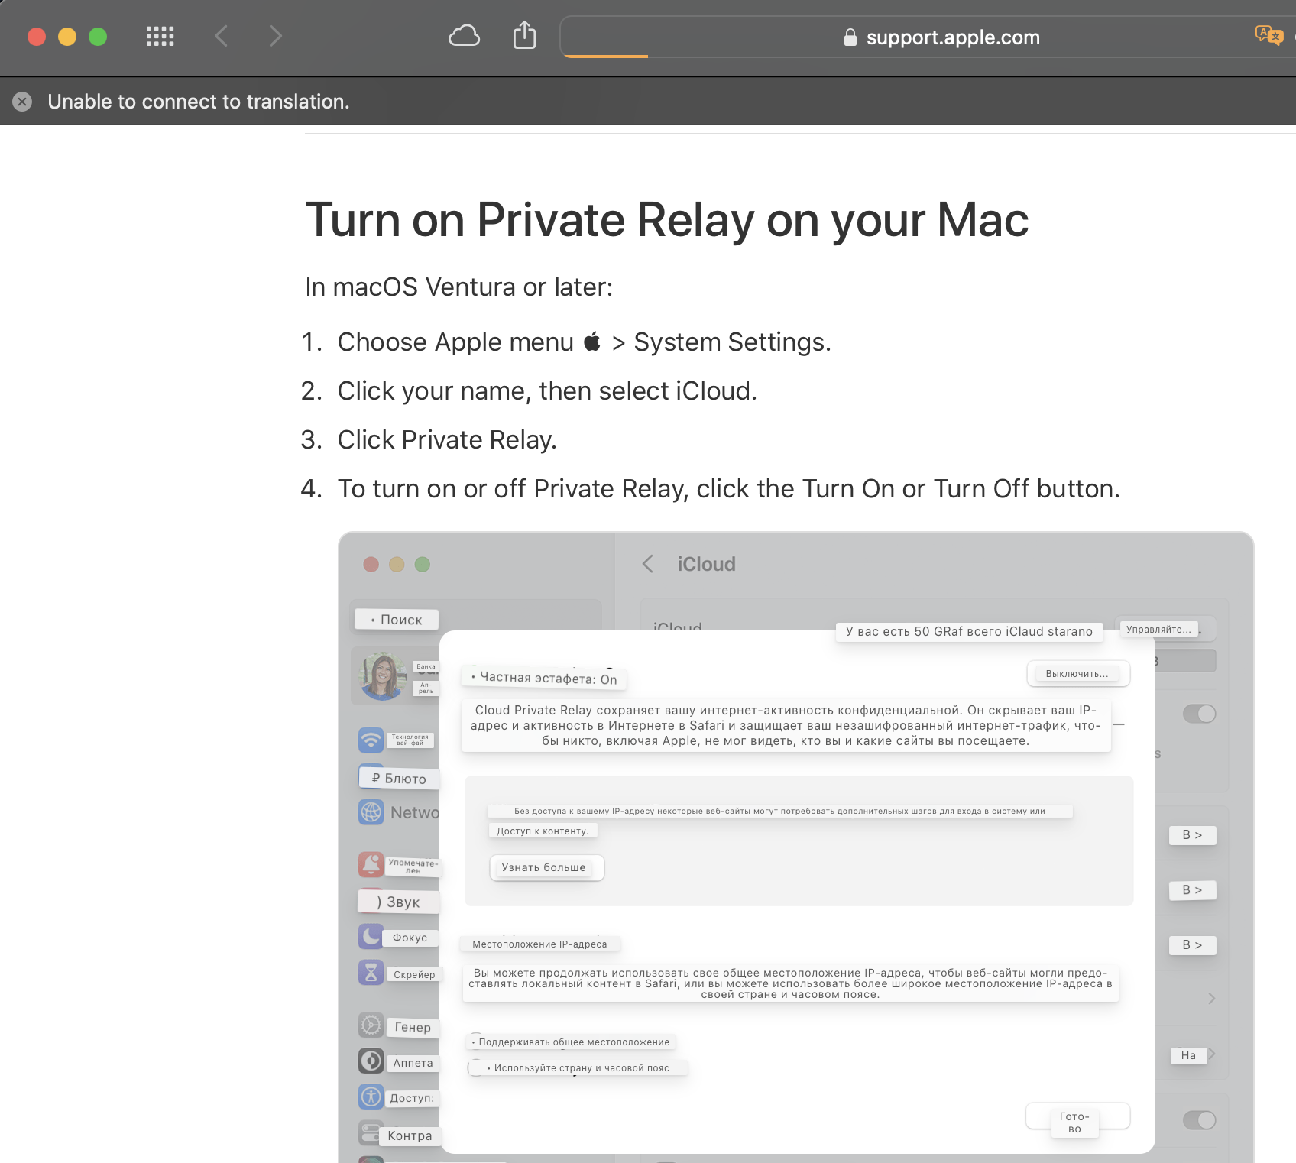Click the iCloud title in the settings pane
Image resolution: width=1296 pixels, height=1163 pixels.
coord(706,564)
